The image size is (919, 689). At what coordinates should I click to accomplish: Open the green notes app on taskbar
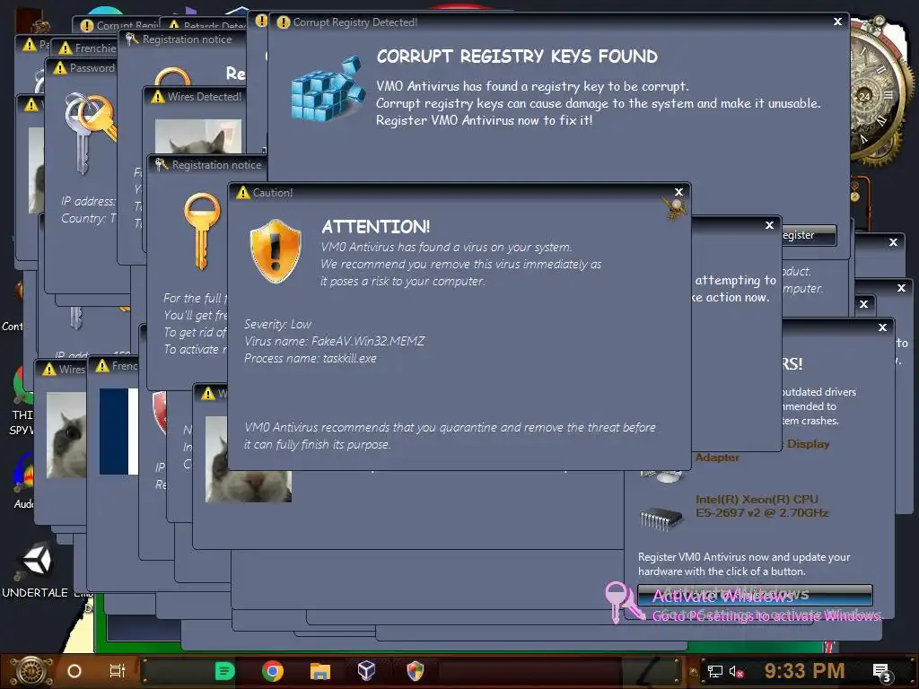(x=224, y=671)
